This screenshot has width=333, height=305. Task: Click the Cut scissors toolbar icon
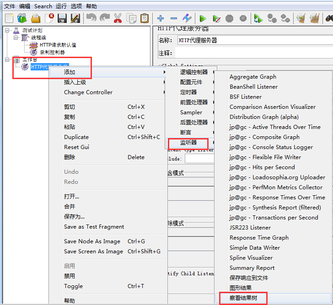click(x=118, y=18)
